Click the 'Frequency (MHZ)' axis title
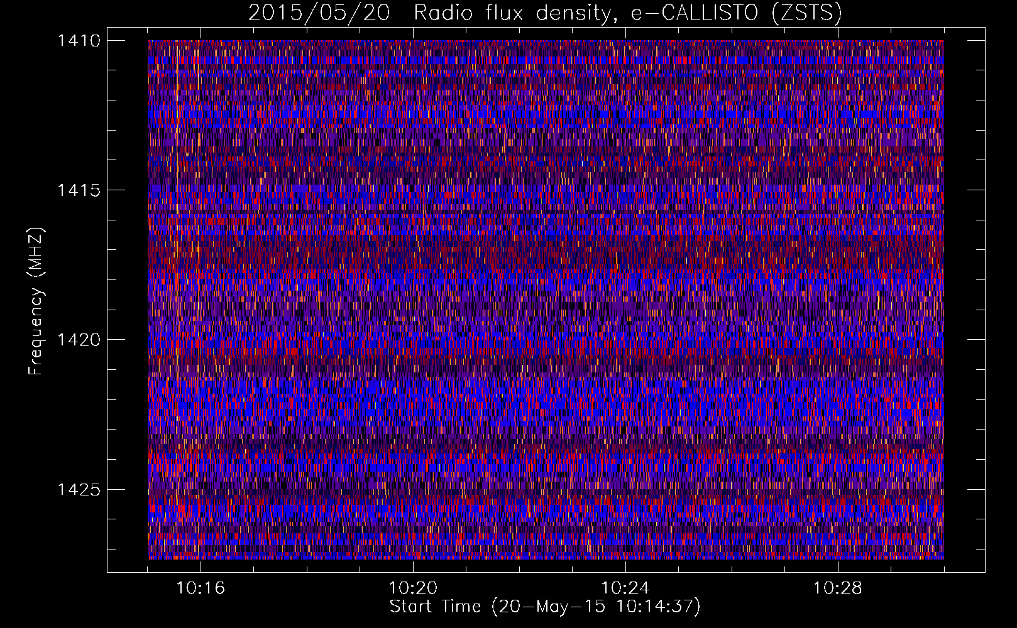This screenshot has height=628, width=1017. click(x=36, y=301)
